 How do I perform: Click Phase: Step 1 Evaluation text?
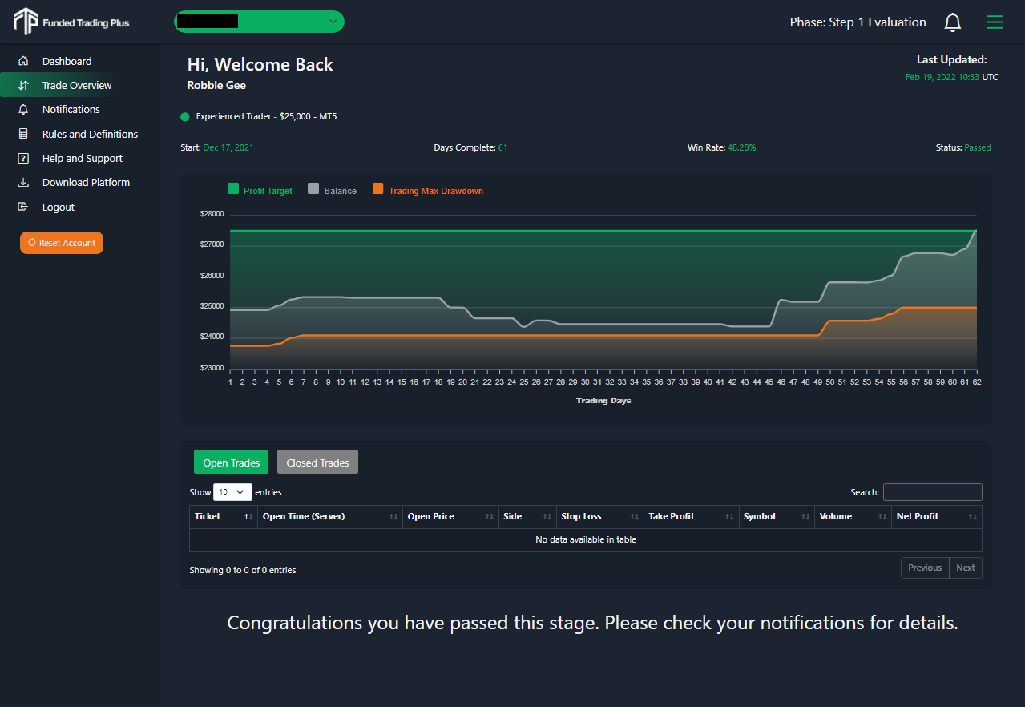858,22
